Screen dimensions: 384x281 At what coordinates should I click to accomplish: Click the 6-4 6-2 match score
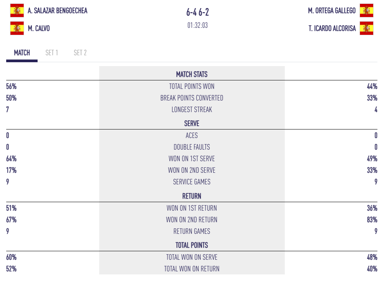point(198,12)
